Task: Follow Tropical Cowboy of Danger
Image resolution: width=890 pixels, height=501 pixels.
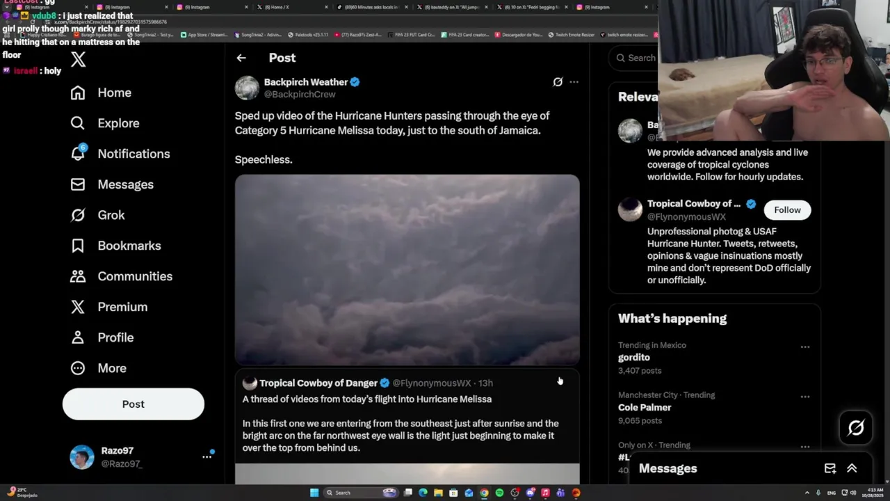Action: [787, 210]
